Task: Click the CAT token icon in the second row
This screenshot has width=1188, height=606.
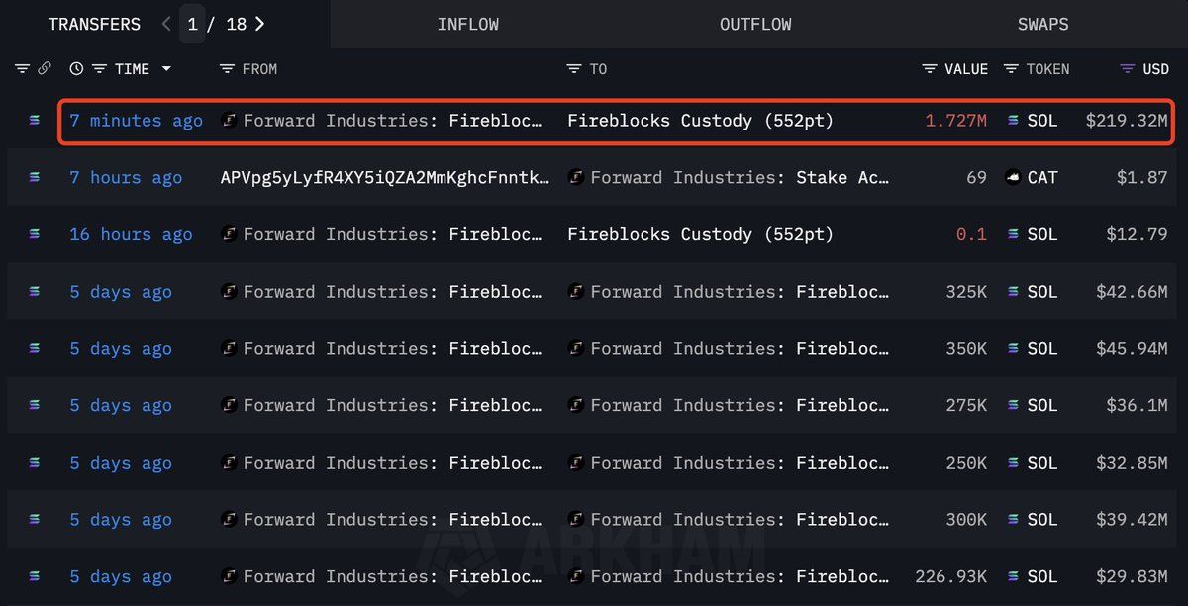Action: tap(1014, 177)
